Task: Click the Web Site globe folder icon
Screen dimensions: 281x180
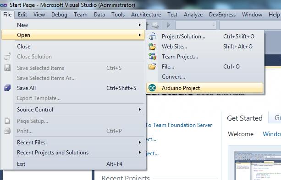Action: [152, 47]
